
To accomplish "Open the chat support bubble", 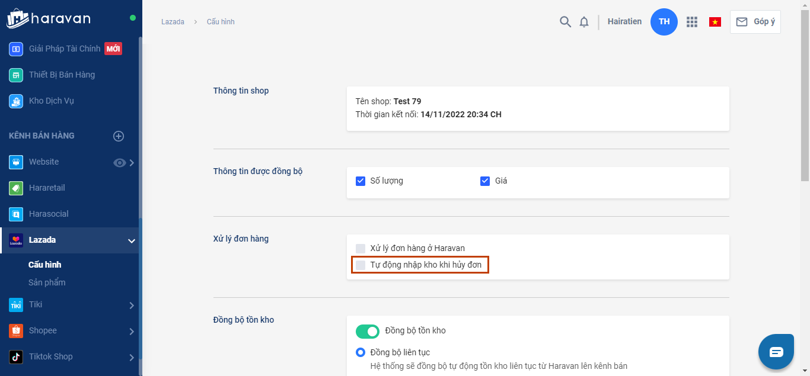I will pyautogui.click(x=776, y=352).
